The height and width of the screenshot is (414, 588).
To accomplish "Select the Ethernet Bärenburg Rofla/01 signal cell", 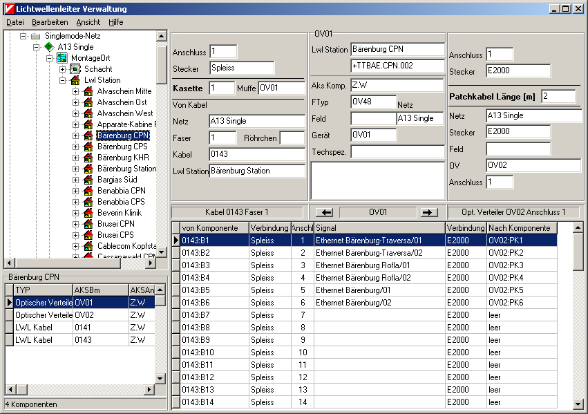I will 379,265.
